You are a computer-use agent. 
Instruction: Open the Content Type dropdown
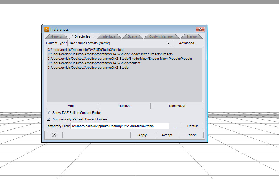tap(120, 43)
